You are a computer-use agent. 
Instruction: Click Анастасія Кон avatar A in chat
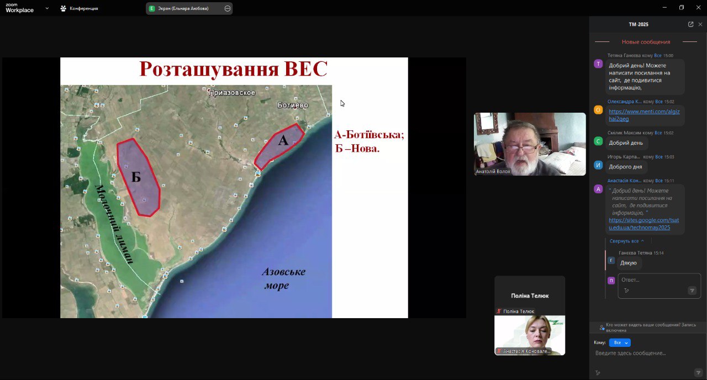[598, 189]
